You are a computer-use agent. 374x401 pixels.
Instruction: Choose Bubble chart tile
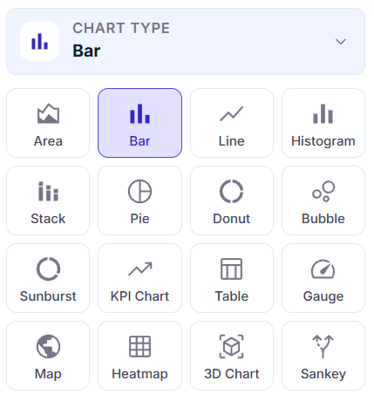(x=323, y=200)
